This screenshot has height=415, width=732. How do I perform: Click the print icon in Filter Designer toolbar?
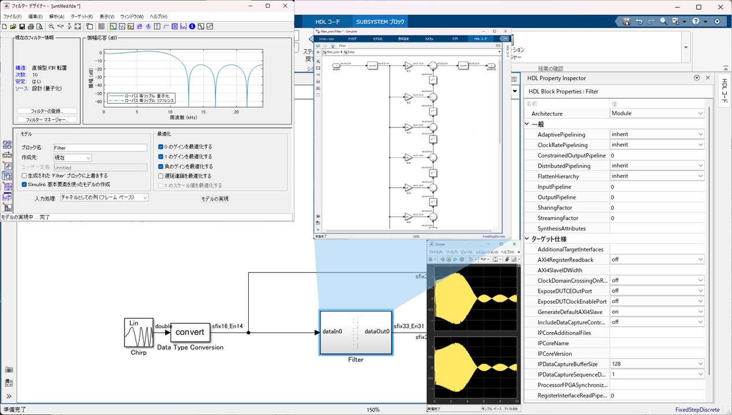point(31,27)
